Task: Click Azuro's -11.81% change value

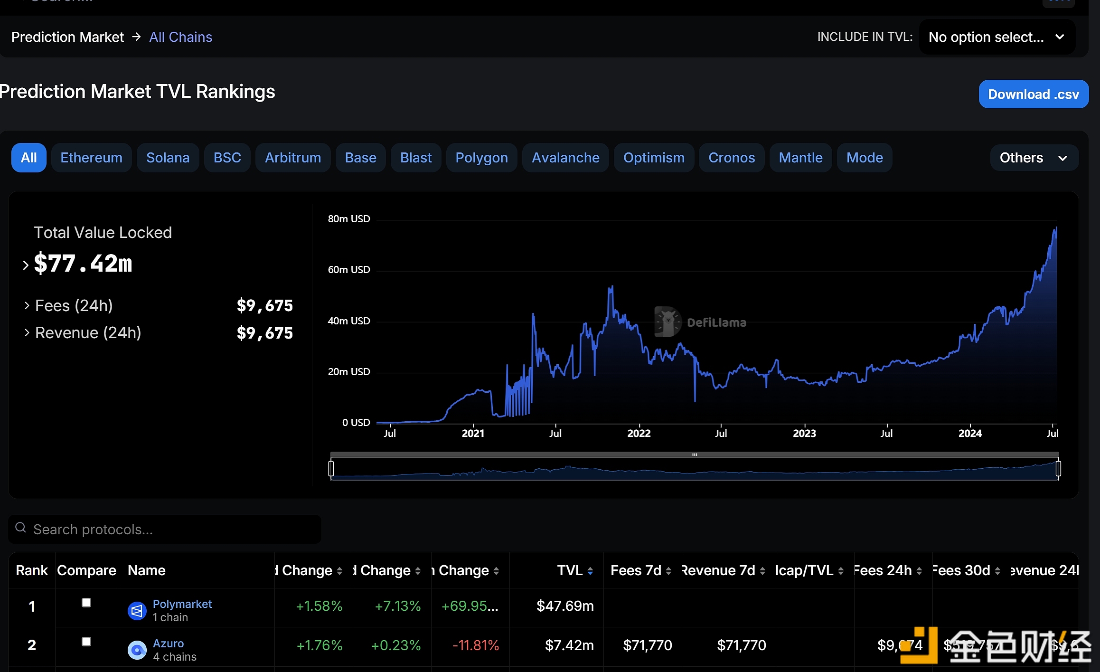Action: 476,645
